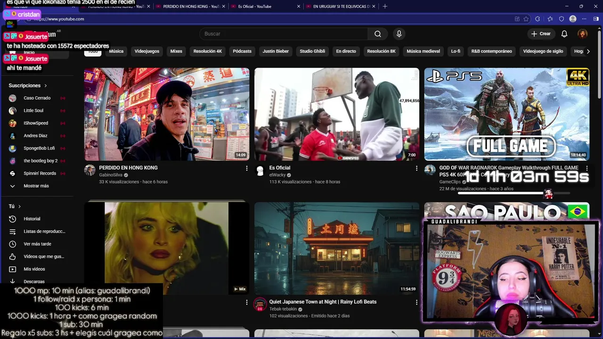Show more category chips with right arrow

(x=587, y=51)
